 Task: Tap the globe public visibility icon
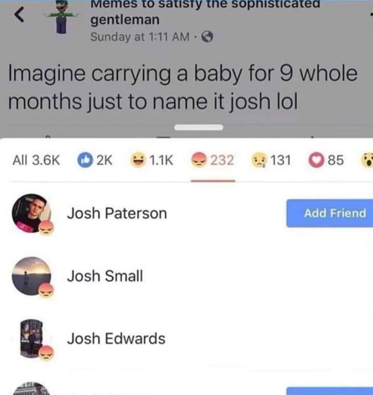208,37
